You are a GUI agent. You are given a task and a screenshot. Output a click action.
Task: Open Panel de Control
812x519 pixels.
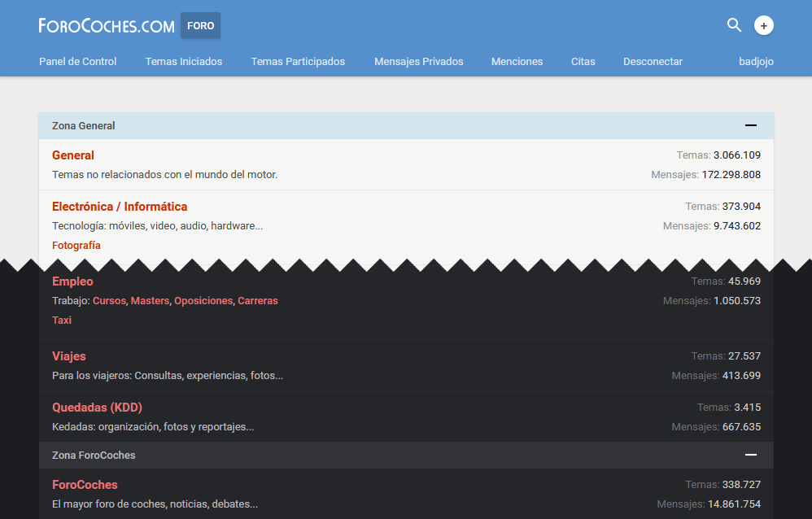point(77,61)
